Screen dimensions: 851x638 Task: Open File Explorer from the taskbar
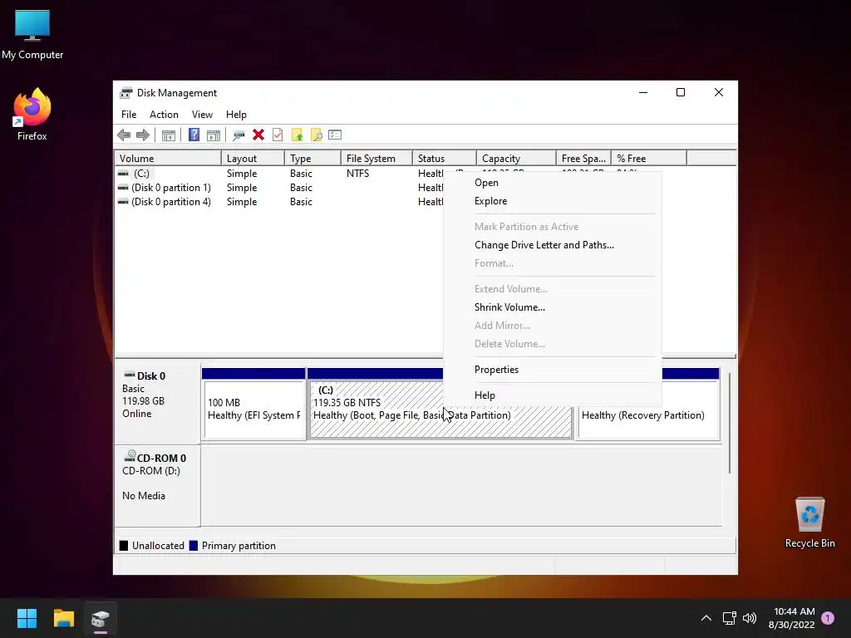click(x=63, y=618)
